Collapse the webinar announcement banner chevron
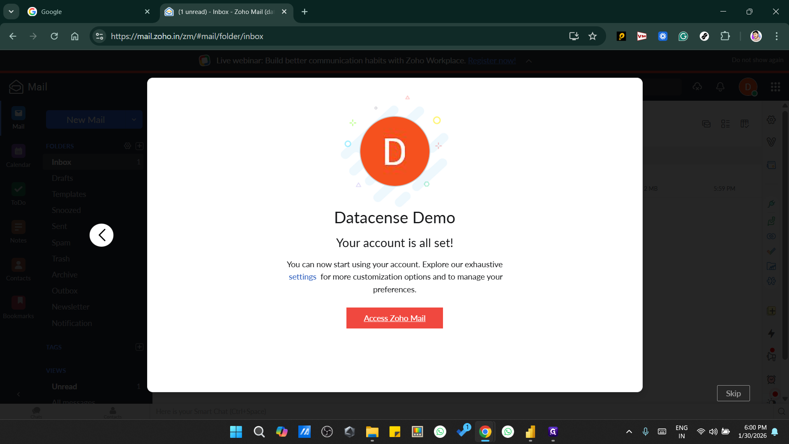 529,61
